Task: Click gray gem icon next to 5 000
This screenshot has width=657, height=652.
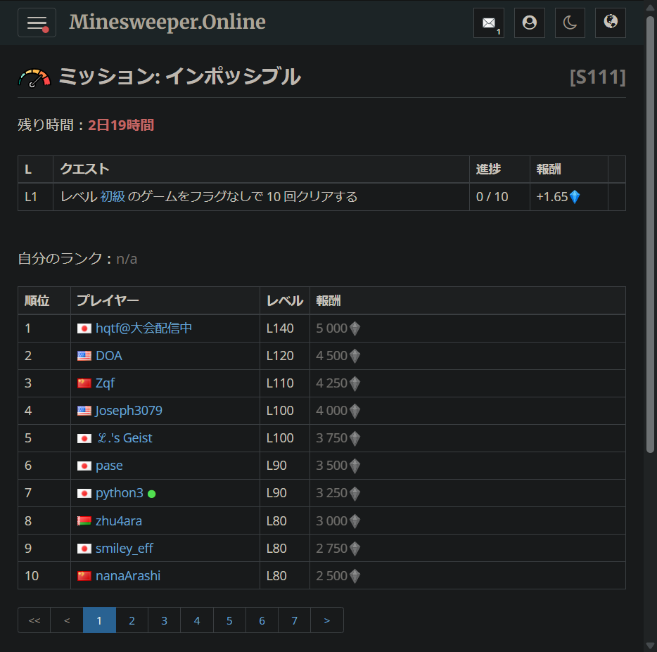Action: click(355, 328)
